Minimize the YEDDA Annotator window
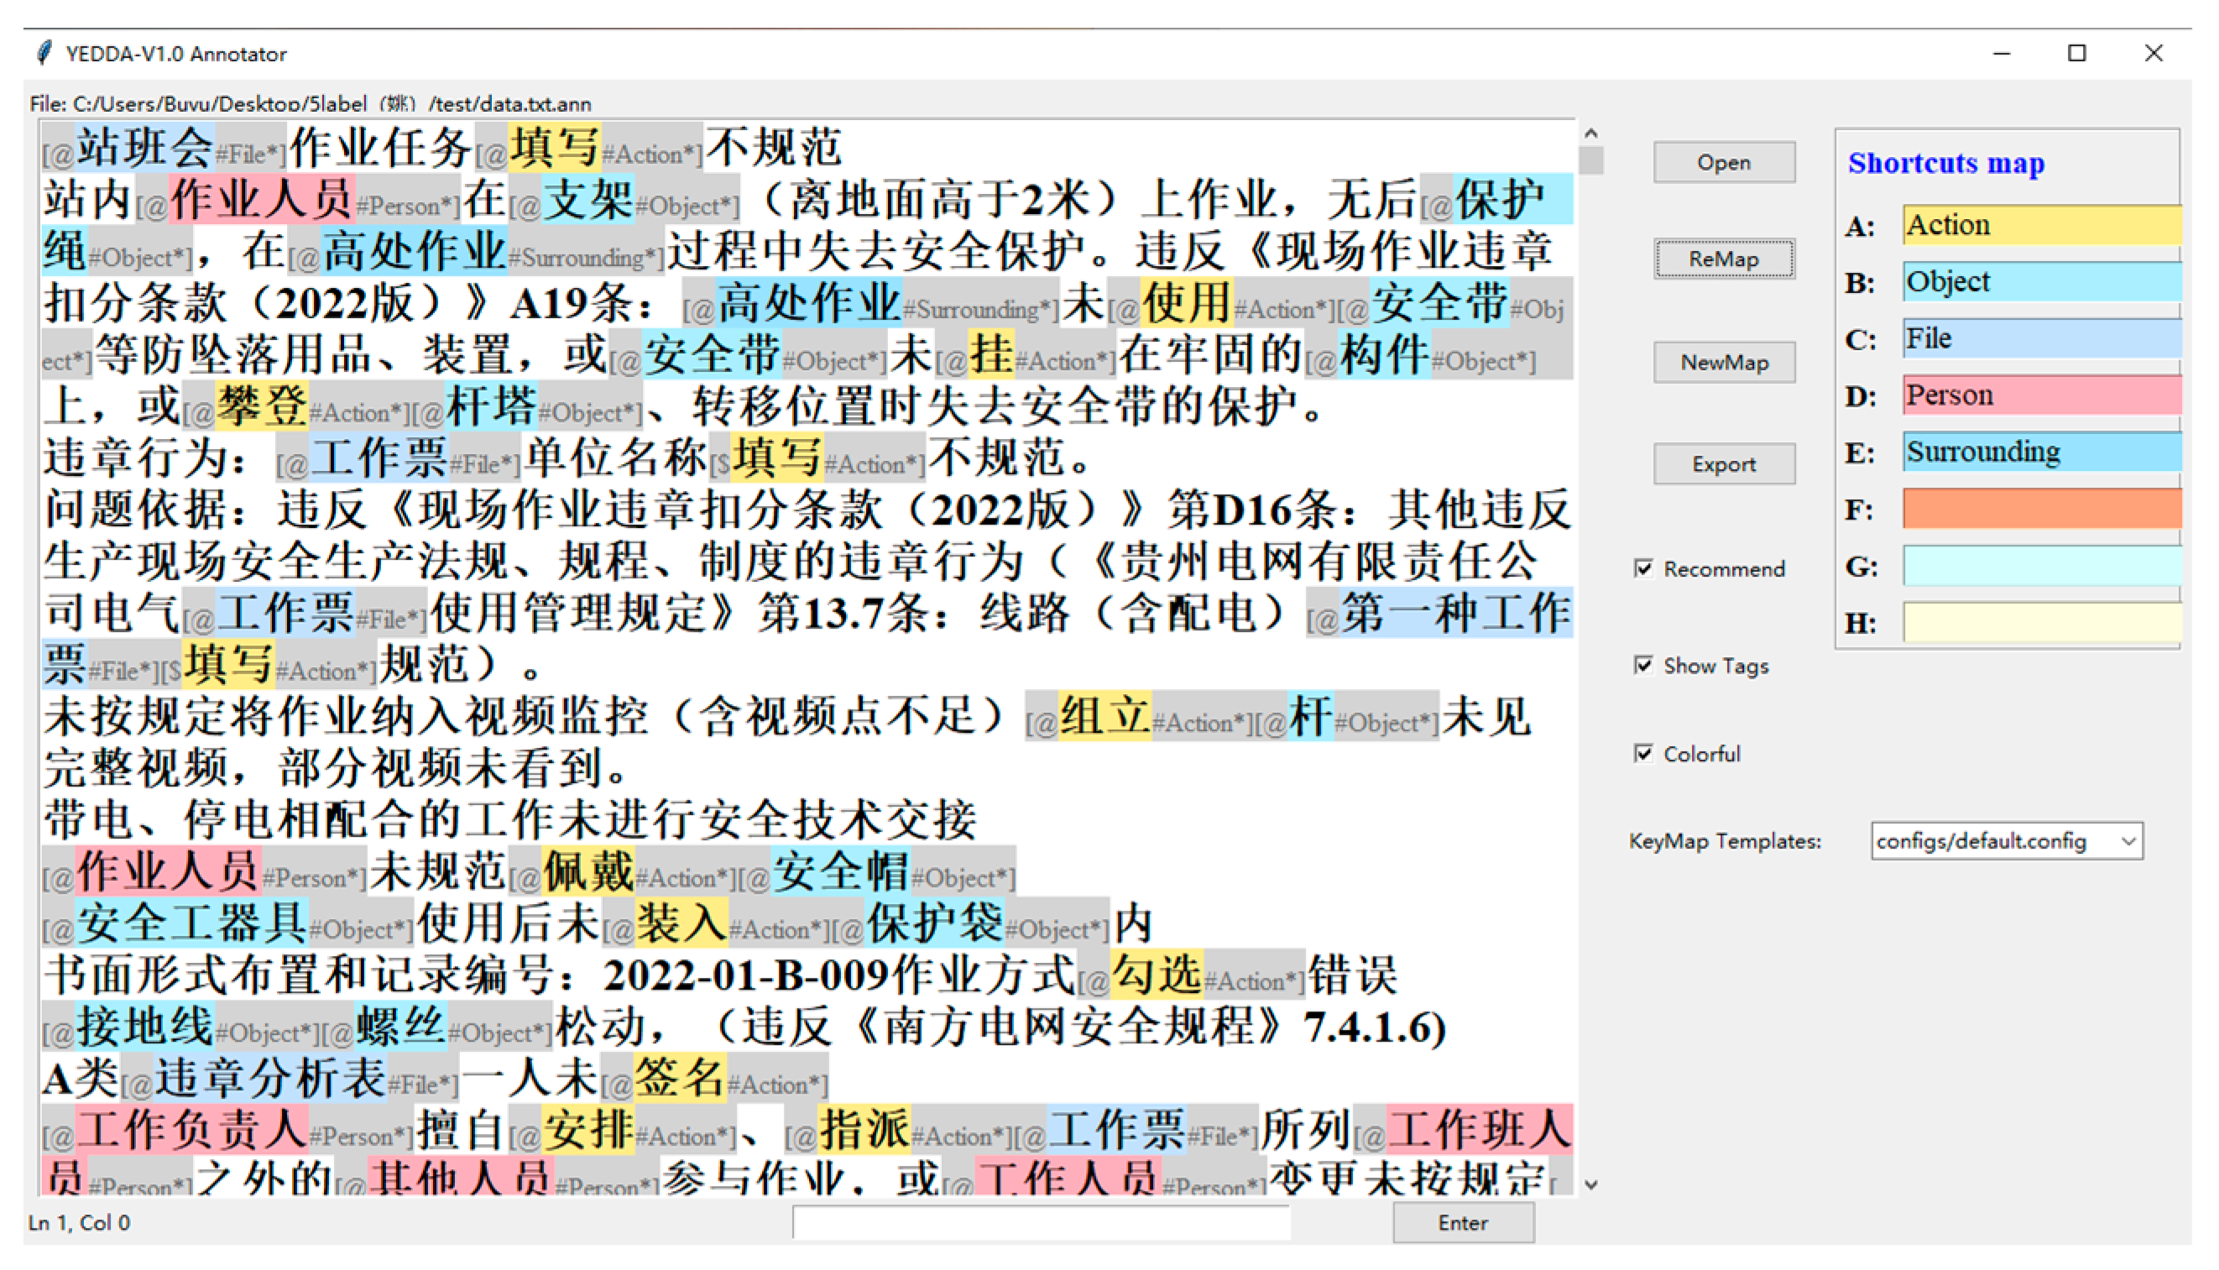This screenshot has height=1270, width=2219. tap(2002, 53)
